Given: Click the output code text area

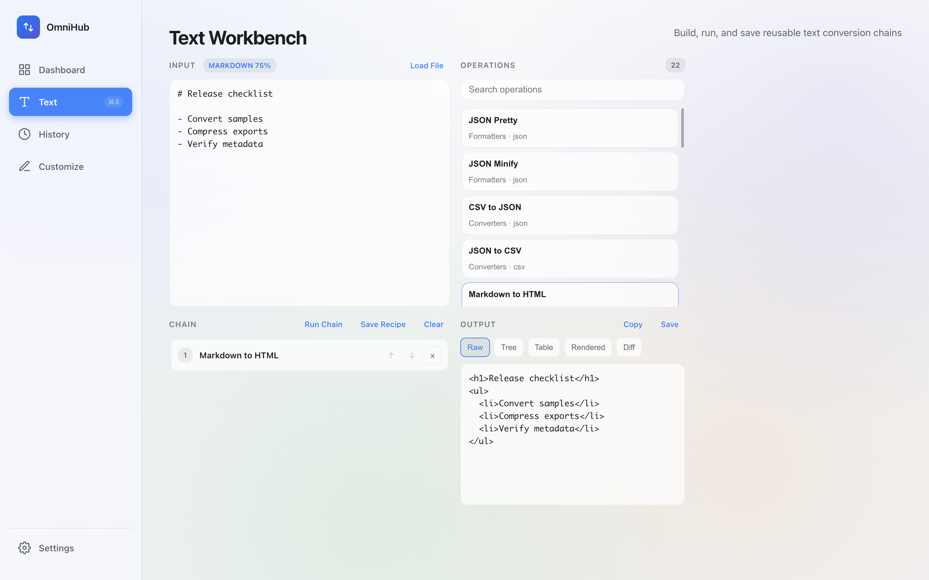Looking at the screenshot, I should point(572,434).
